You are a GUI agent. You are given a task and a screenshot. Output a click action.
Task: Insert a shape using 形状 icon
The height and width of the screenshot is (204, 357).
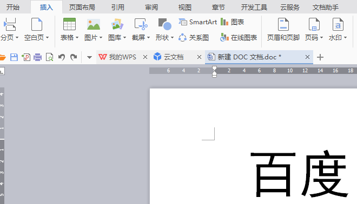click(x=164, y=24)
